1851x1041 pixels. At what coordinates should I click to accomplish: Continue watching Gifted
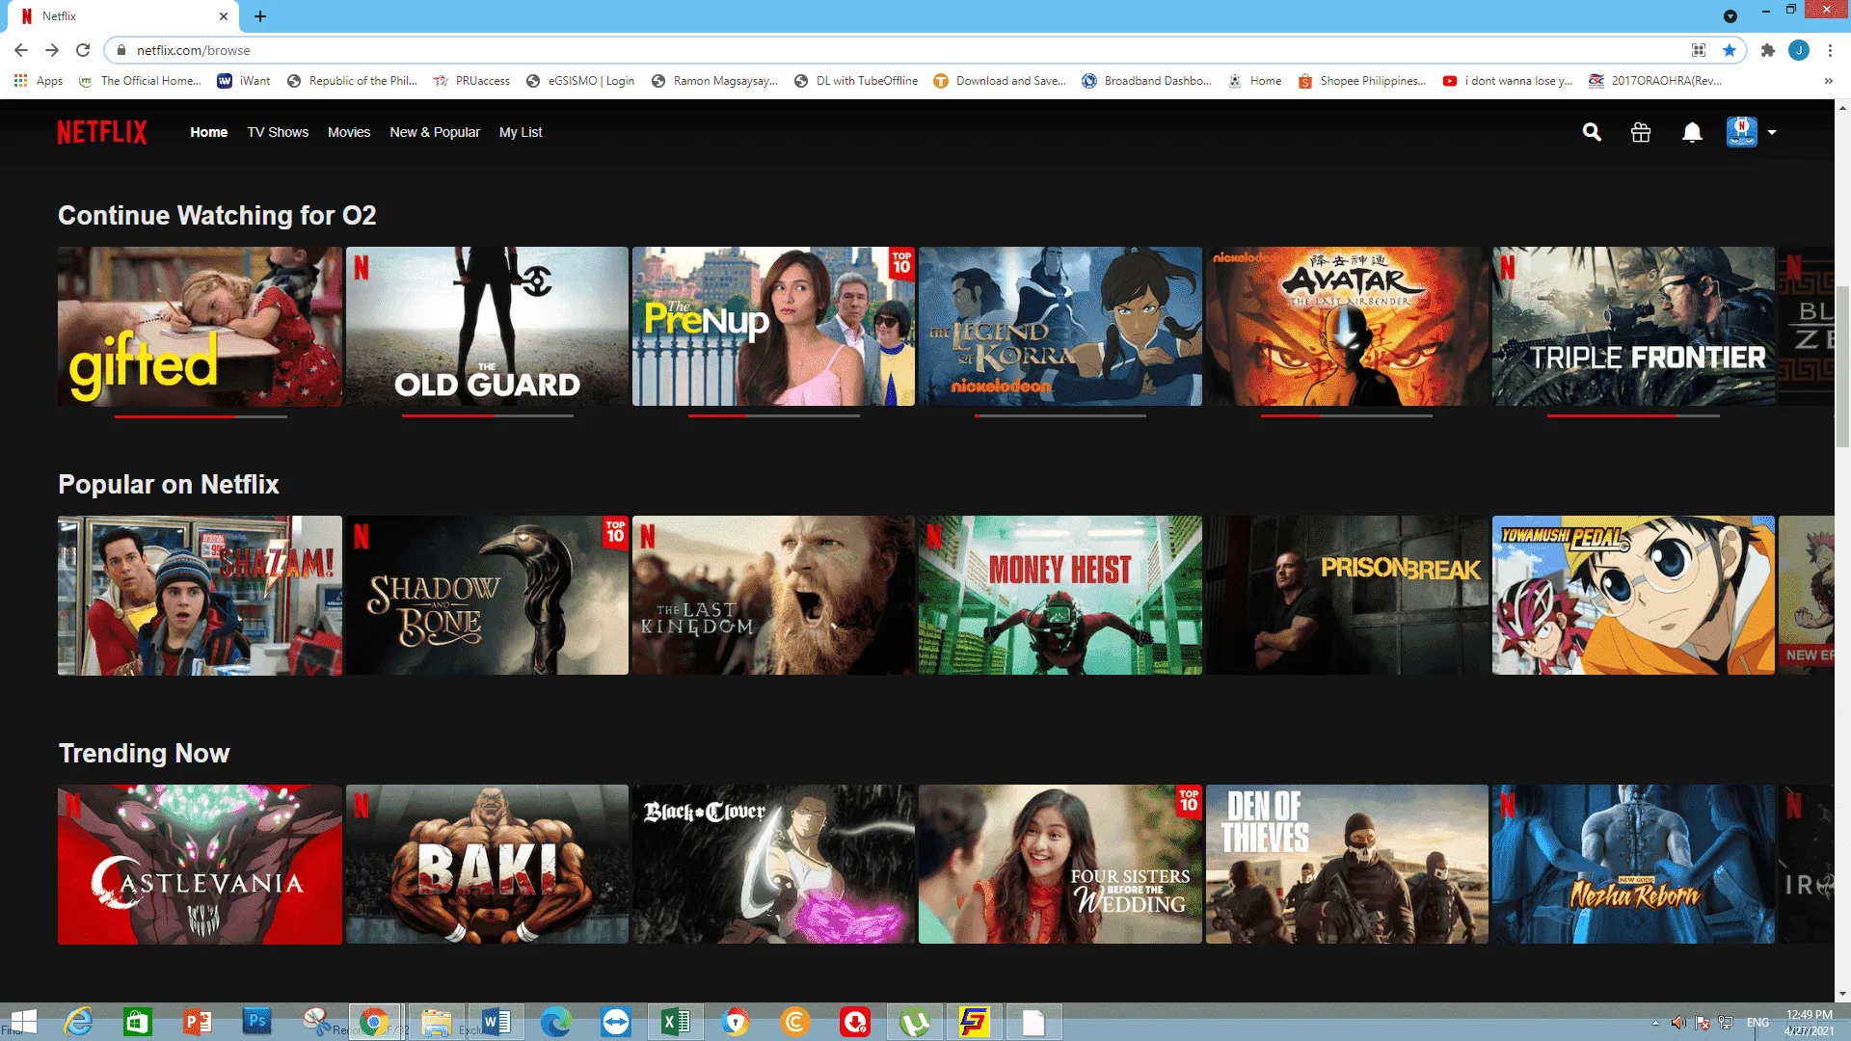point(200,326)
